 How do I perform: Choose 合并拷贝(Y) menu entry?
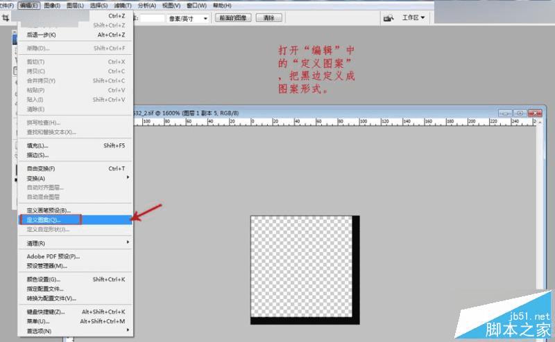76,81
